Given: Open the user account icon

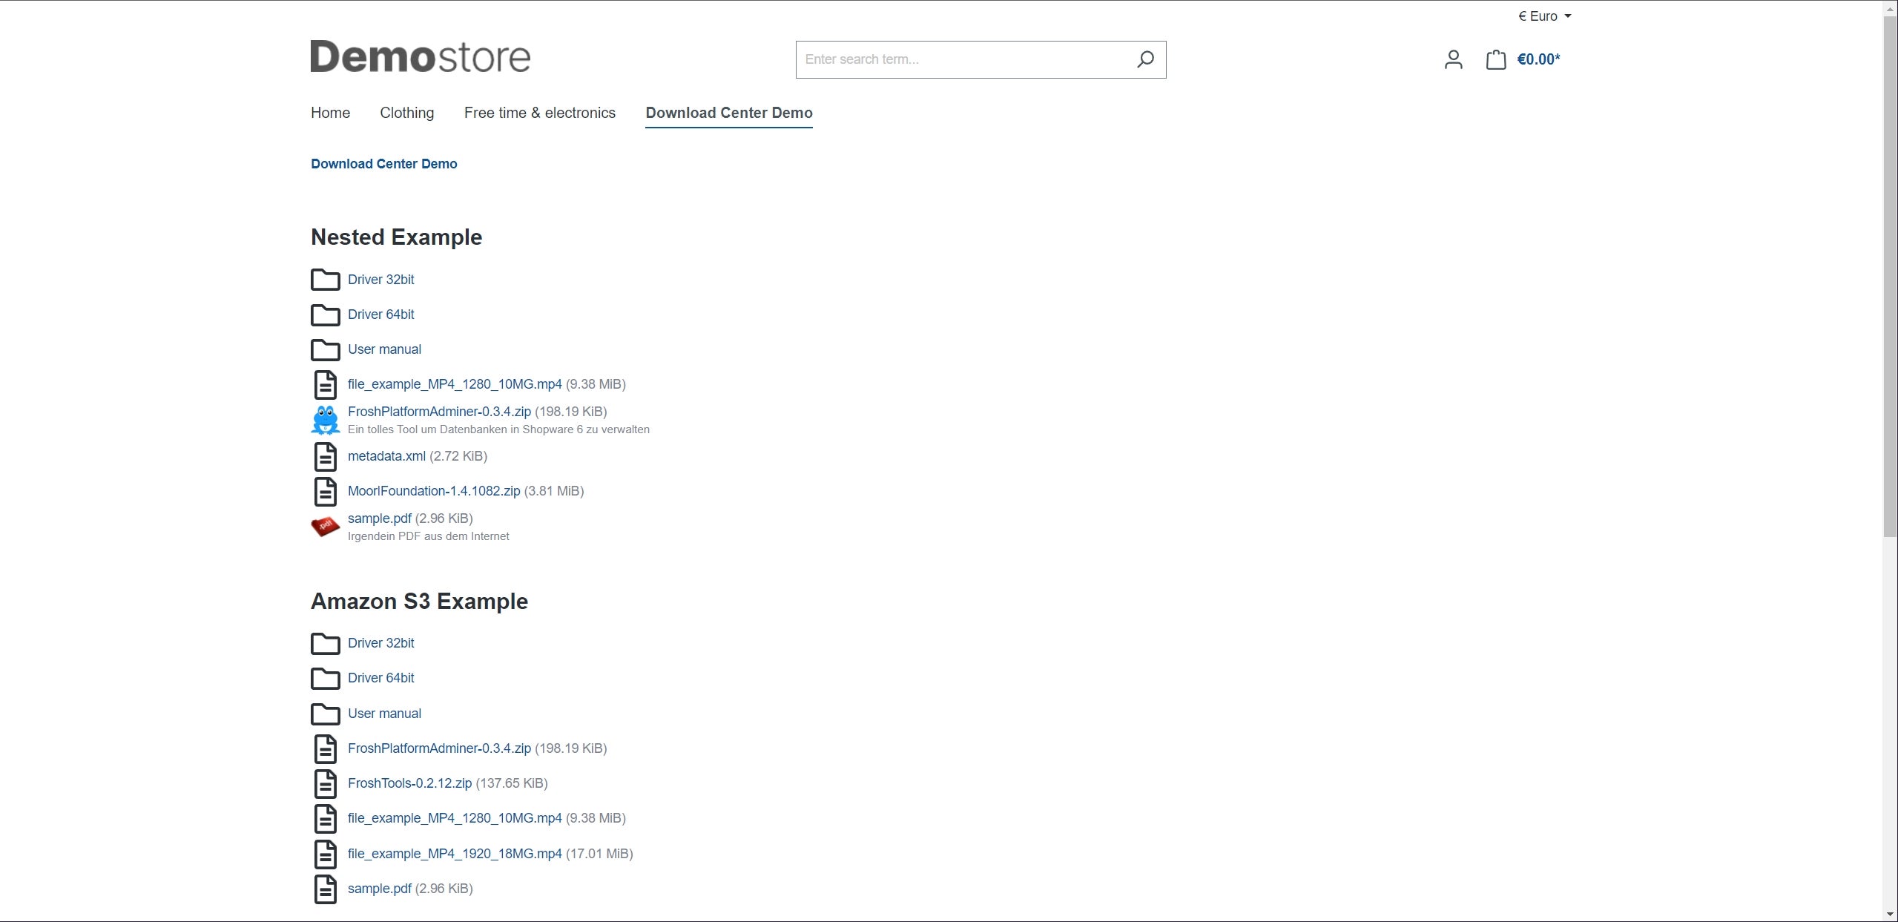Looking at the screenshot, I should click(1454, 59).
